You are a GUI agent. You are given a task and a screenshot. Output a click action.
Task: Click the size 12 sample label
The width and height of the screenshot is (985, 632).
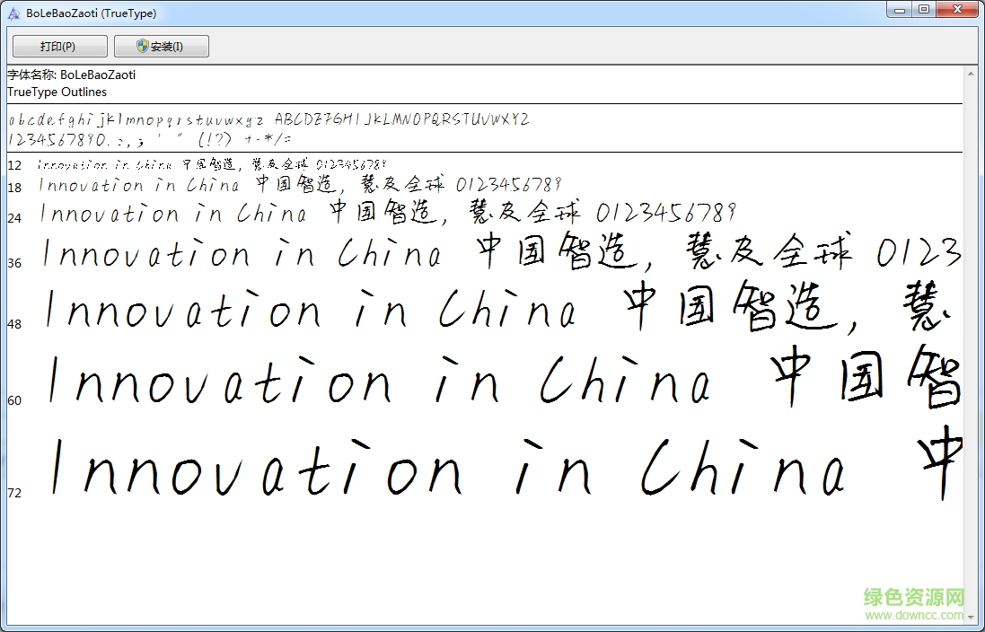point(14,165)
